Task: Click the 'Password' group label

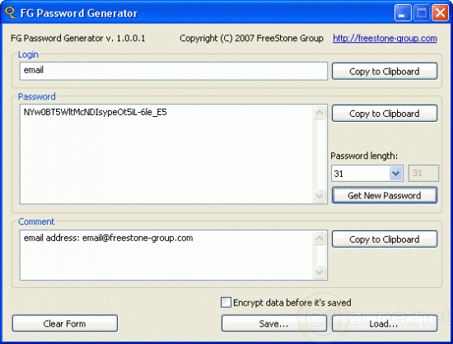Action: (x=37, y=96)
